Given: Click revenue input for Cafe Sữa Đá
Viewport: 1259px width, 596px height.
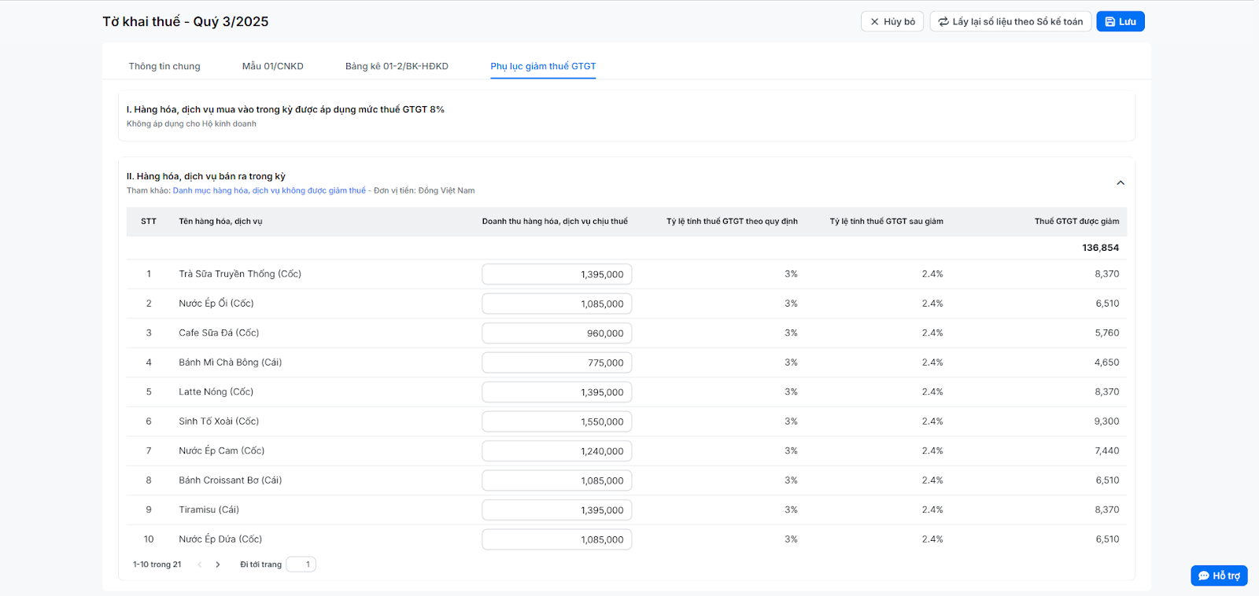Looking at the screenshot, I should (x=556, y=333).
